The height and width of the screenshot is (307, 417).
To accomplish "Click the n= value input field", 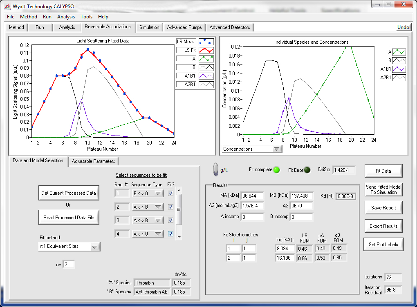I will (69, 265).
